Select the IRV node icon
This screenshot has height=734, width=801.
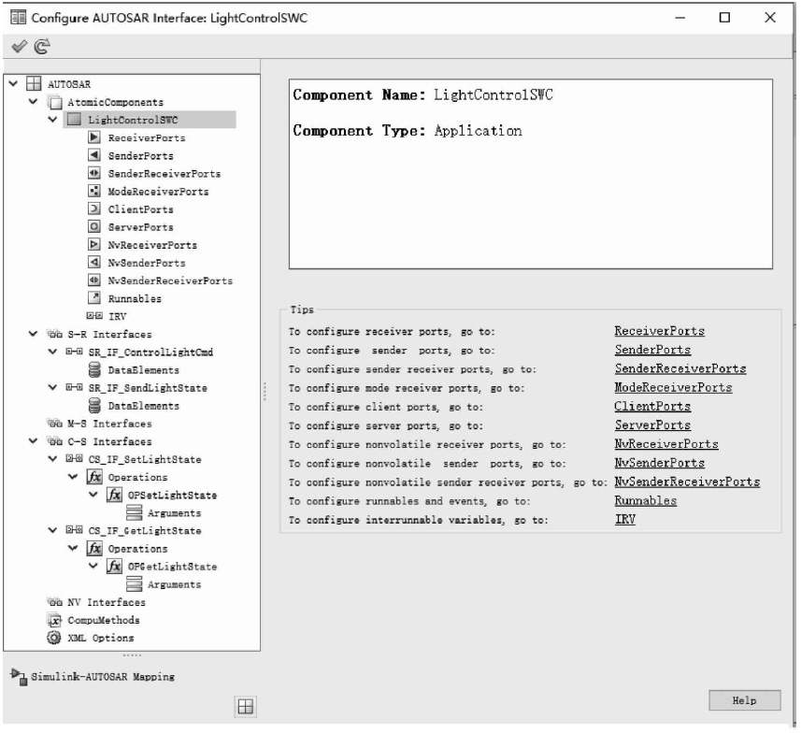[93, 313]
